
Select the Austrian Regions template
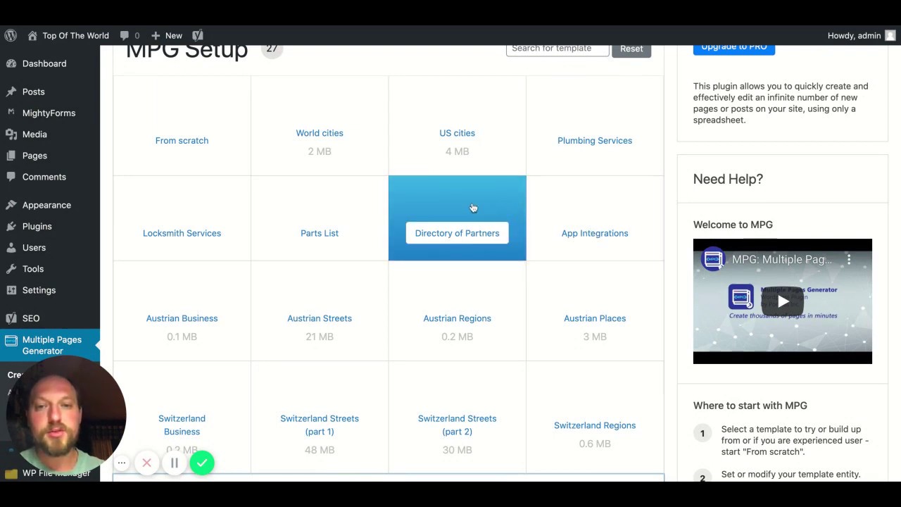(x=457, y=318)
